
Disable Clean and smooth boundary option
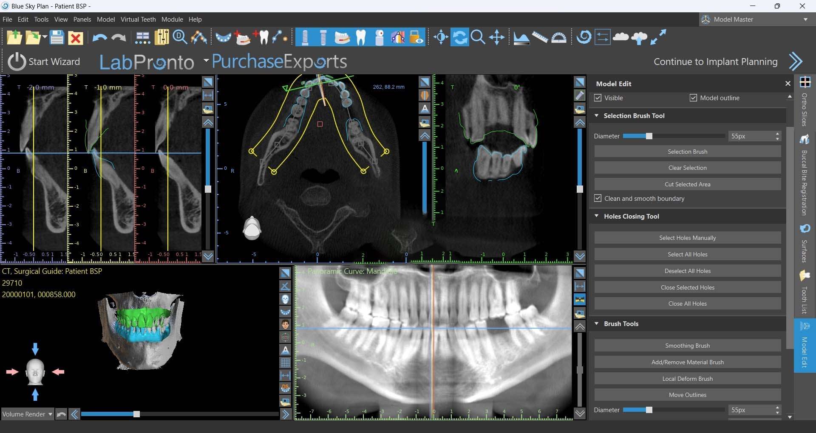(x=598, y=199)
